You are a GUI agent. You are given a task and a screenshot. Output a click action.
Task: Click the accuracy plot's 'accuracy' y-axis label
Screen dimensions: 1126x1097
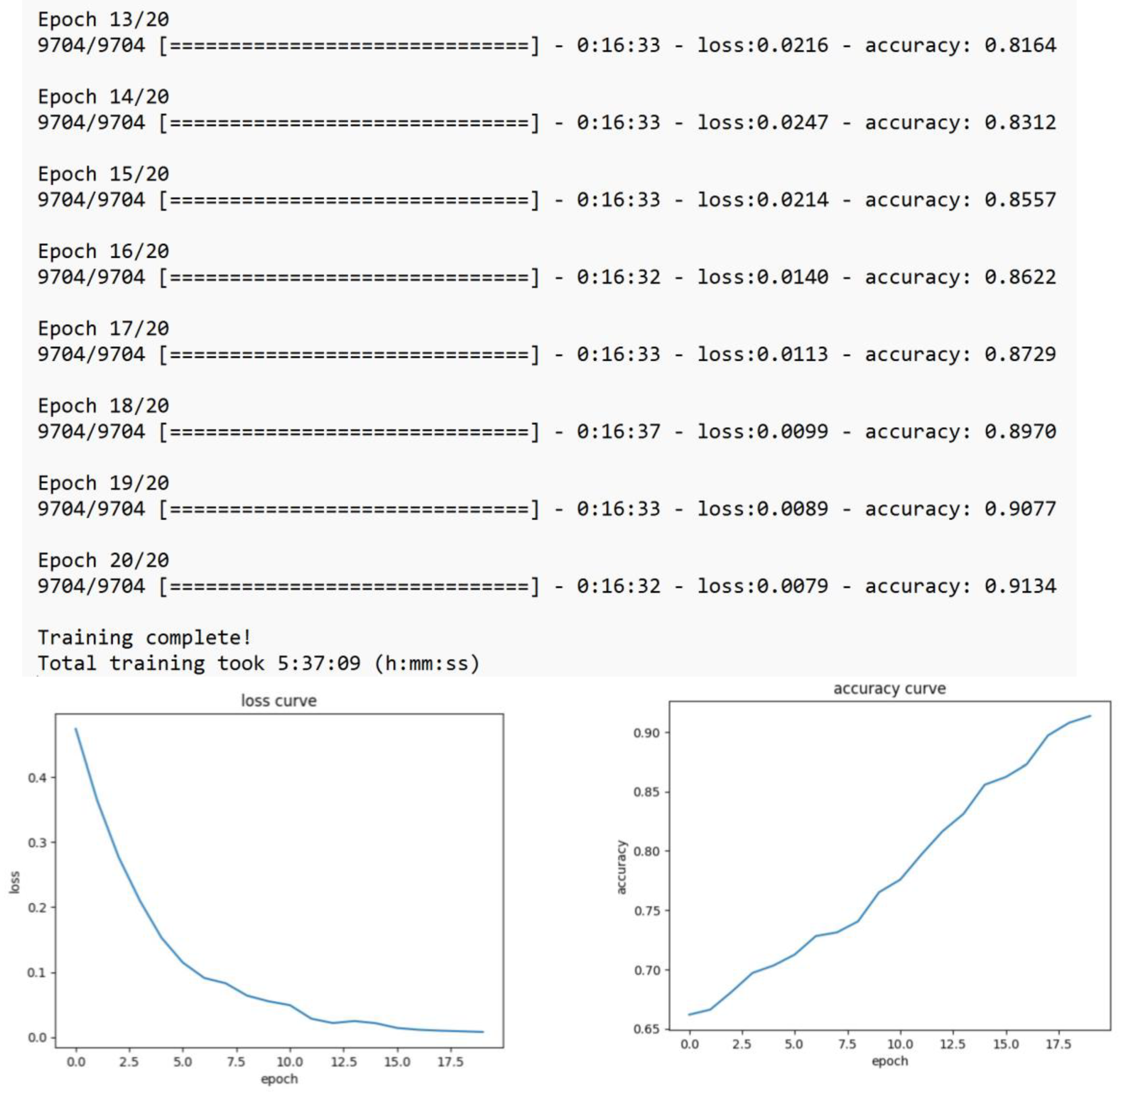click(x=621, y=867)
